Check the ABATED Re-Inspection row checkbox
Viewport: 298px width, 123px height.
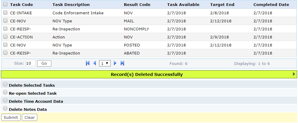point(5,53)
